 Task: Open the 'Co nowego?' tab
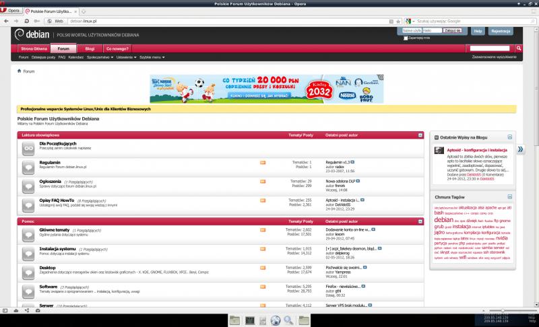[117, 49]
